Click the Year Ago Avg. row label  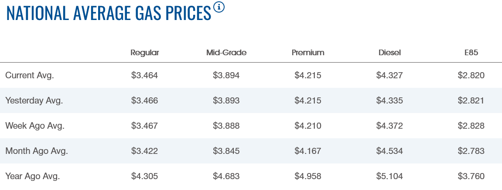point(33,176)
